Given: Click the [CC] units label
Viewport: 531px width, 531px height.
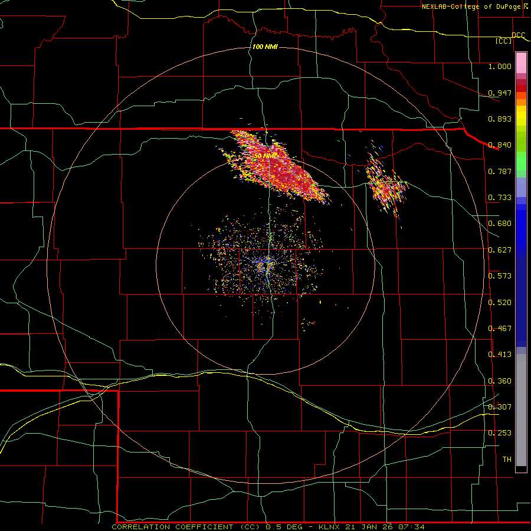Looking at the screenshot, I should click(x=504, y=41).
